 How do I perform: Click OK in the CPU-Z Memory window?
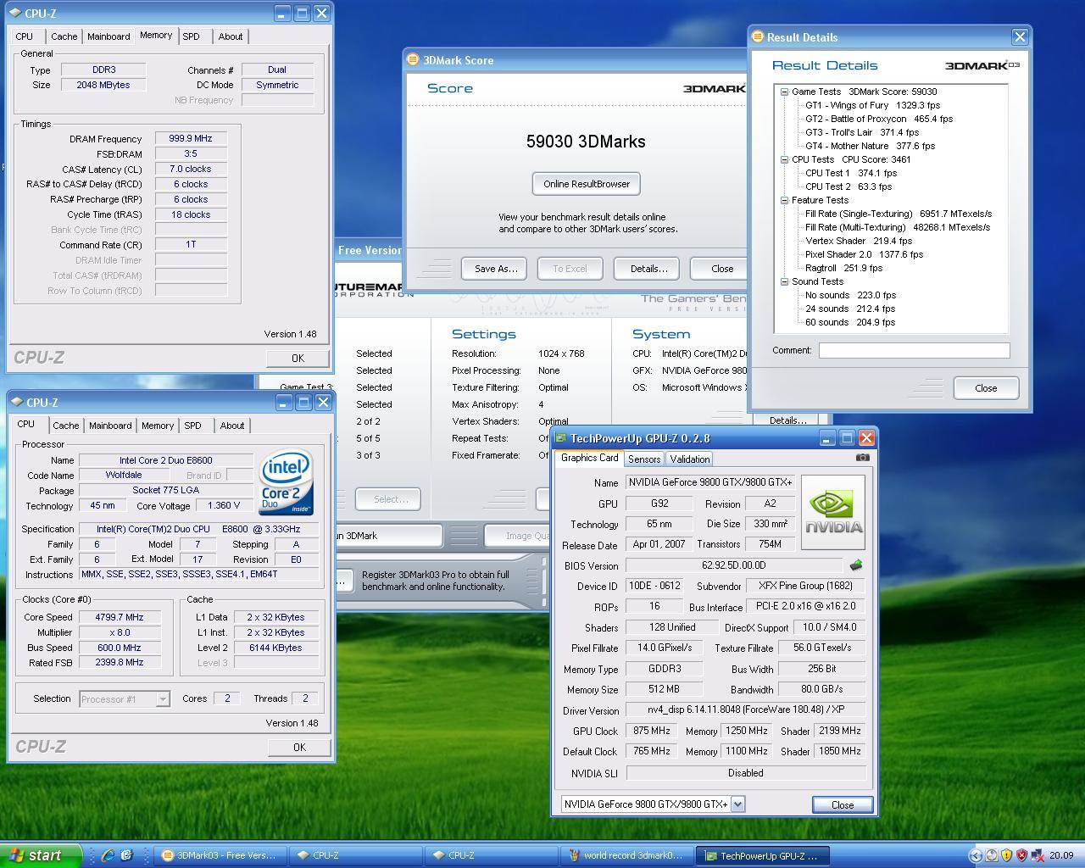(x=298, y=359)
